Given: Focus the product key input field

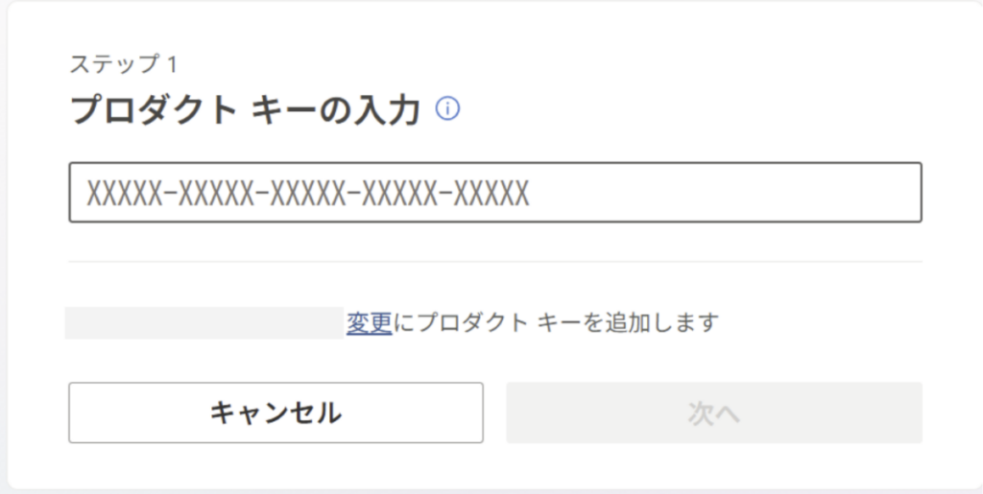Looking at the screenshot, I should coord(494,193).
